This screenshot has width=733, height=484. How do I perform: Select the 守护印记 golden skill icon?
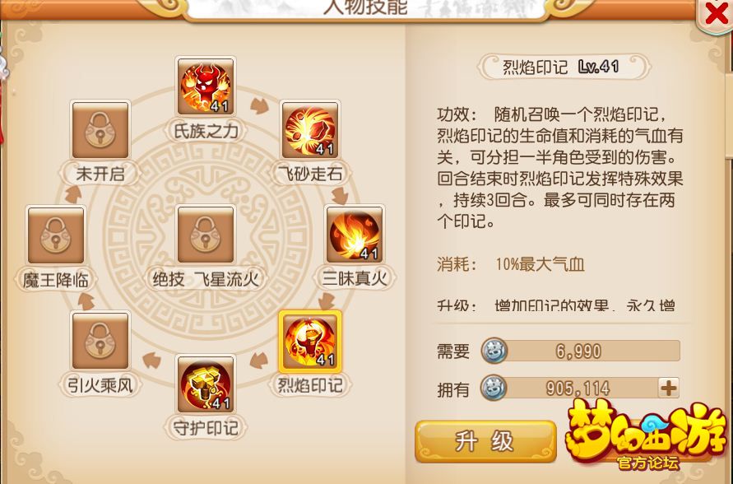tap(206, 384)
